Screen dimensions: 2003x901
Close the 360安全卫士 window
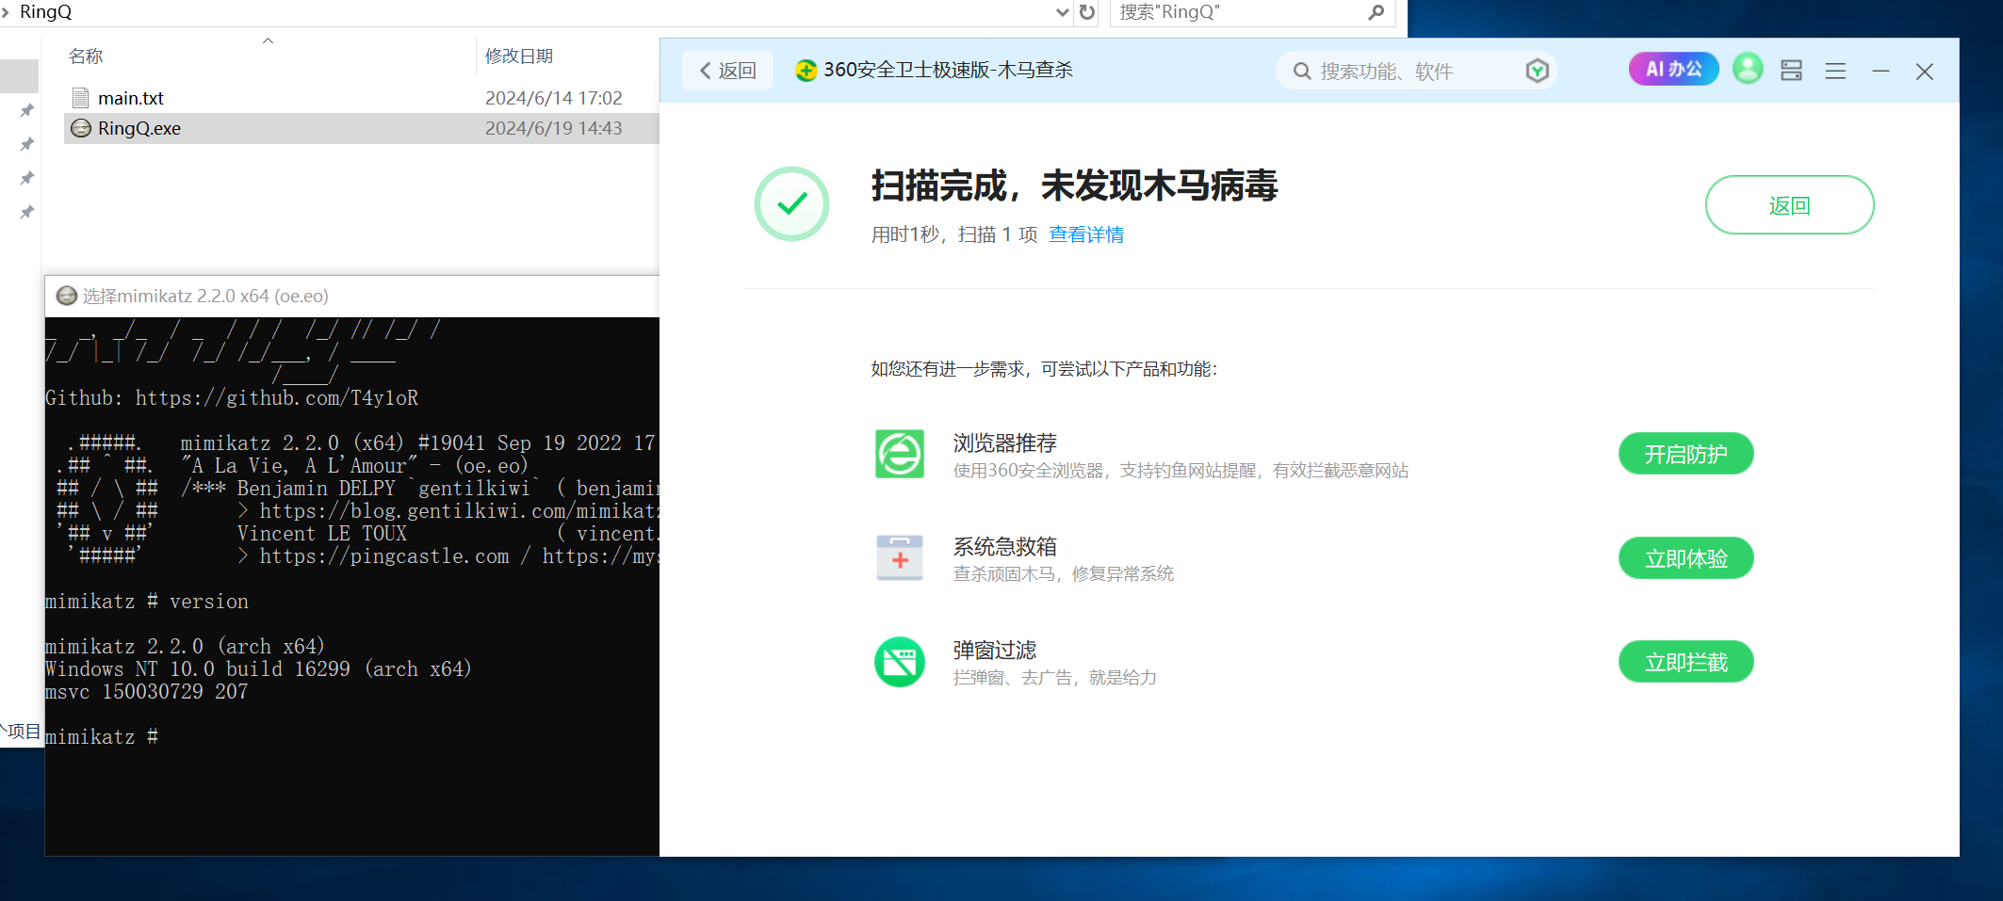(1925, 72)
